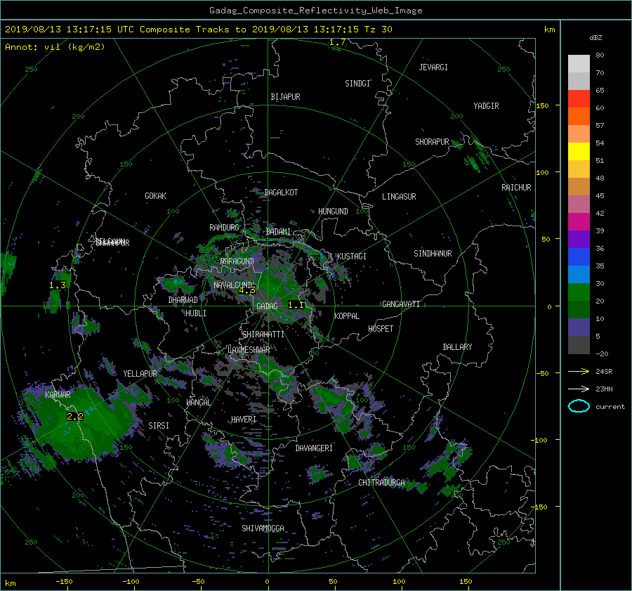The height and width of the screenshot is (591, 632).
Task: Click the -150 tick on bottom axis
Action: [x=64, y=582]
